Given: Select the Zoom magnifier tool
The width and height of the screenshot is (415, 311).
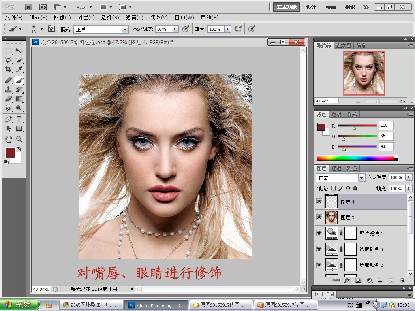Looking at the screenshot, I should pyautogui.click(x=19, y=139).
